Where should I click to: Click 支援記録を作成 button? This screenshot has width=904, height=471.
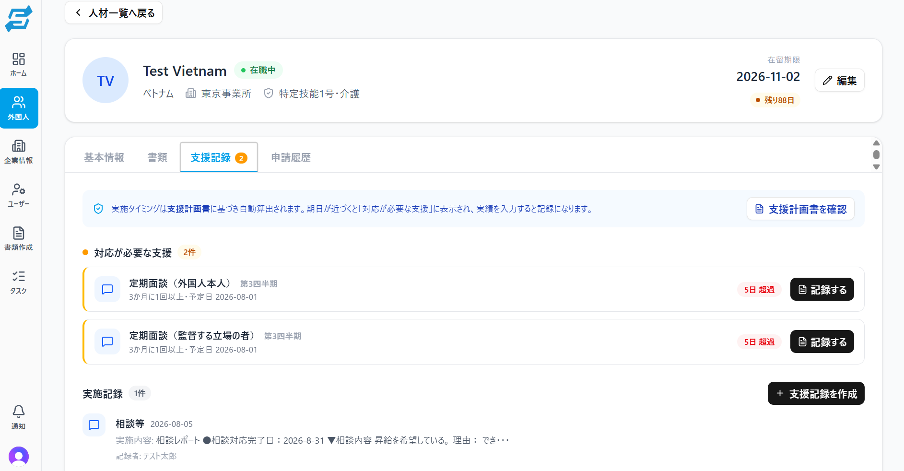[816, 393]
